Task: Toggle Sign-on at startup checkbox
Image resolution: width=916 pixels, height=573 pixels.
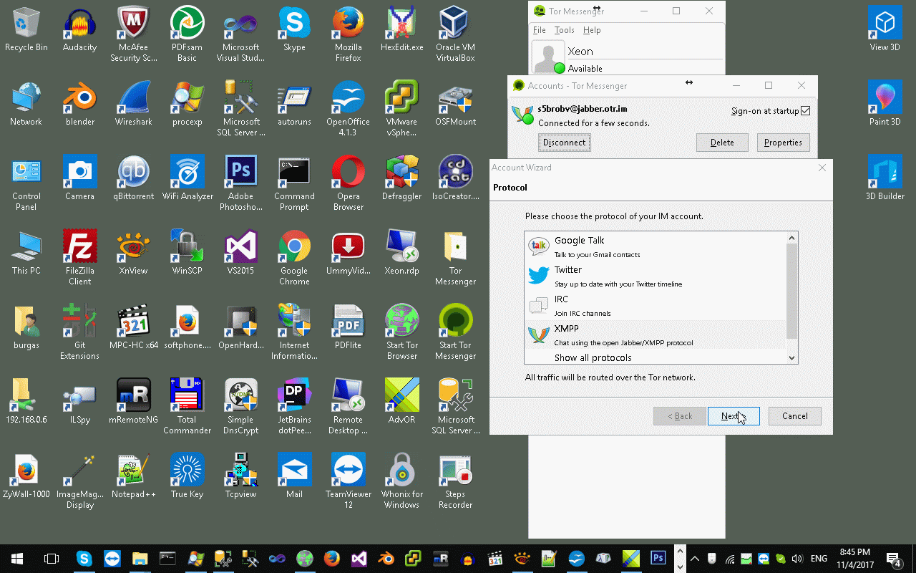Action: (806, 111)
